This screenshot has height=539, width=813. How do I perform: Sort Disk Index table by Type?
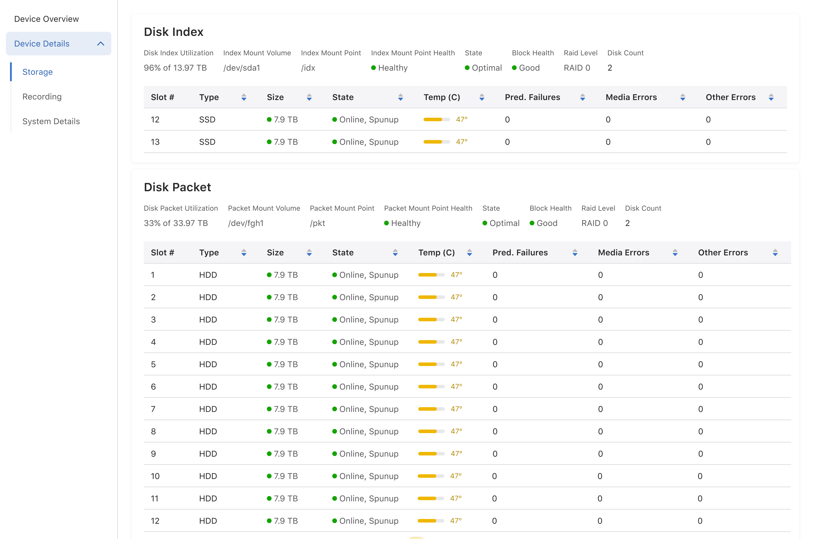[x=244, y=97]
